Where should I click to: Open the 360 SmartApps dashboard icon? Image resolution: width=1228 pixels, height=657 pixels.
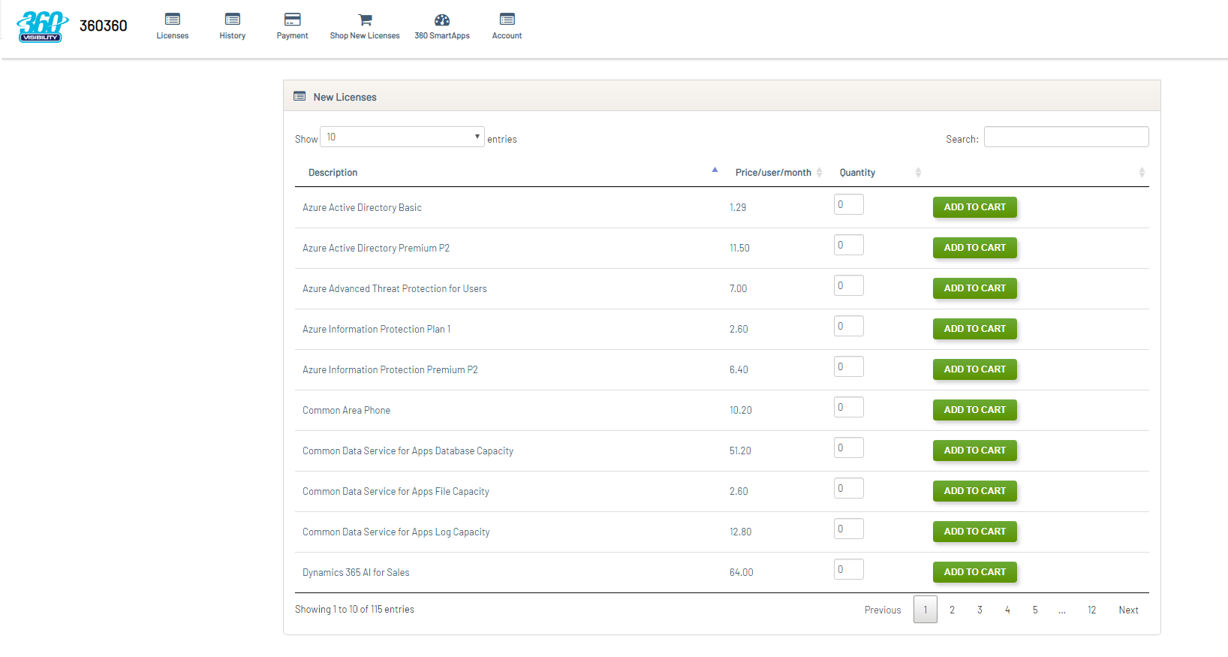(442, 20)
